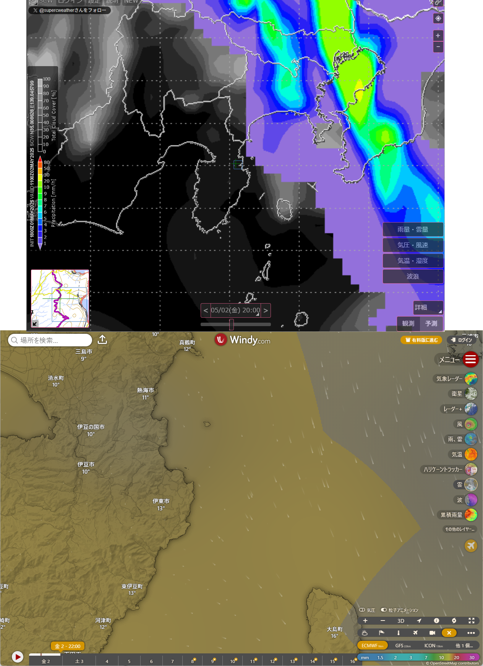Select the 雨、雷 layer icon
This screenshot has width=483, height=666.
point(471,439)
